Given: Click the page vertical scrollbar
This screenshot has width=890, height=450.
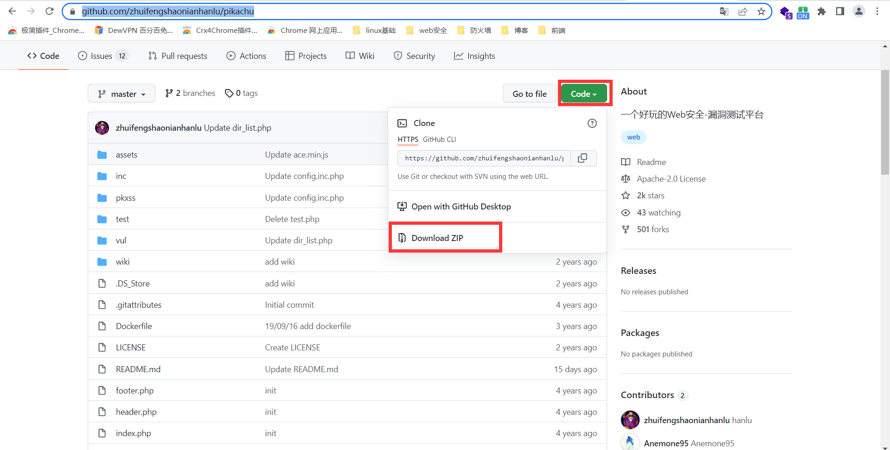Looking at the screenshot, I should coord(885,123).
